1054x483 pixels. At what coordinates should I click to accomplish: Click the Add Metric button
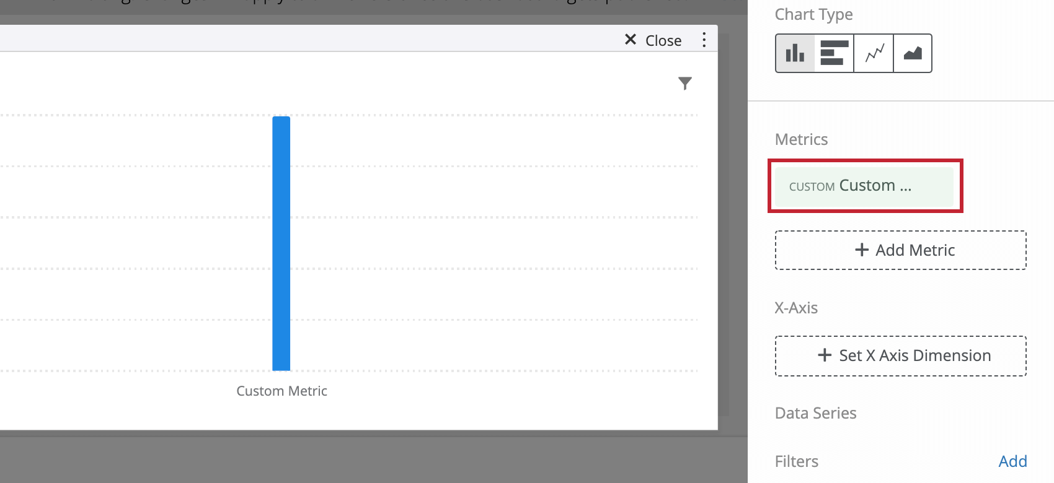click(901, 250)
